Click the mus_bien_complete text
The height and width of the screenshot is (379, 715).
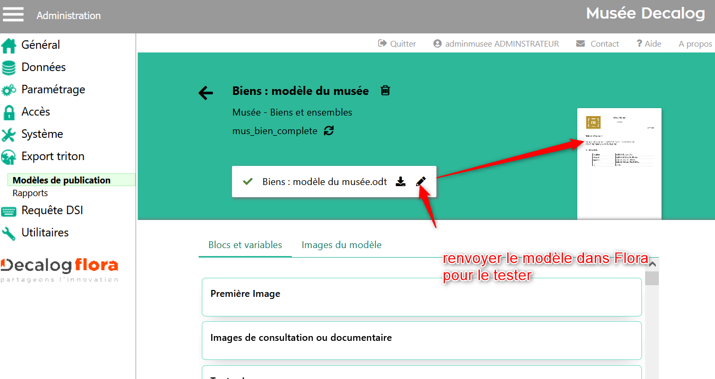(275, 131)
